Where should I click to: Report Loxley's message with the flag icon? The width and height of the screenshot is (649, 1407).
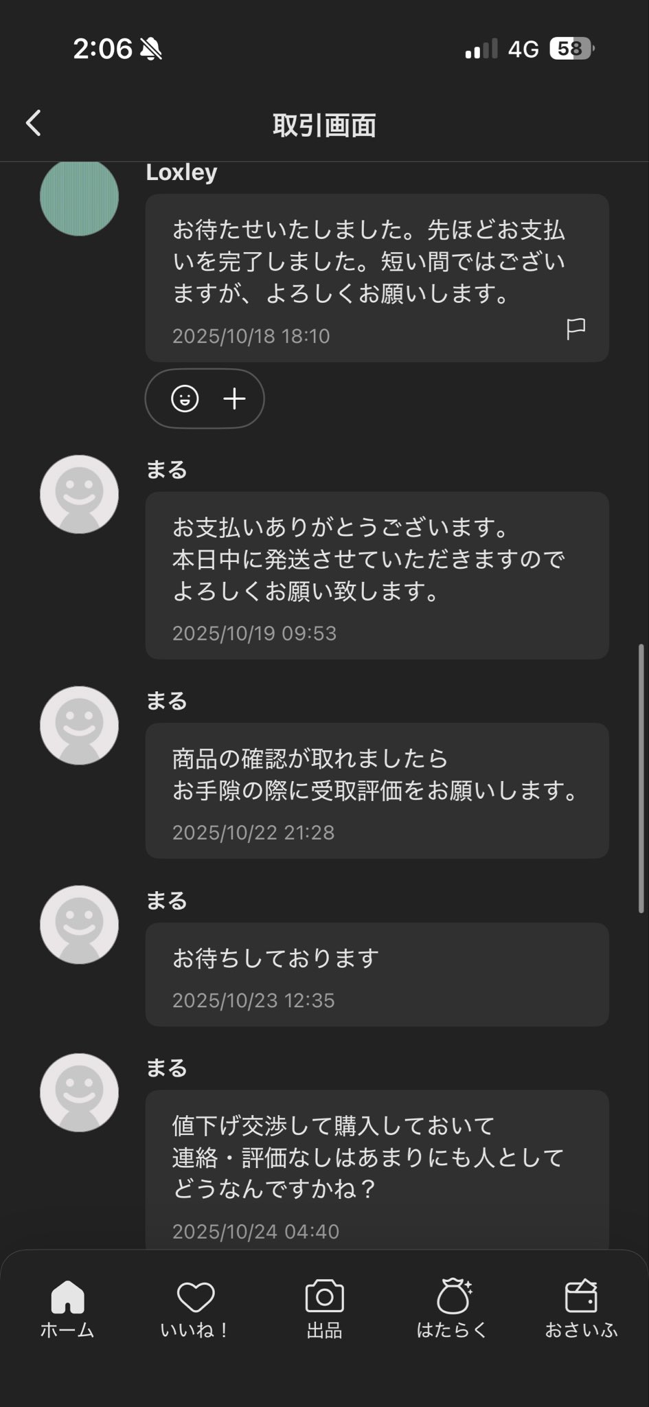pyautogui.click(x=576, y=328)
